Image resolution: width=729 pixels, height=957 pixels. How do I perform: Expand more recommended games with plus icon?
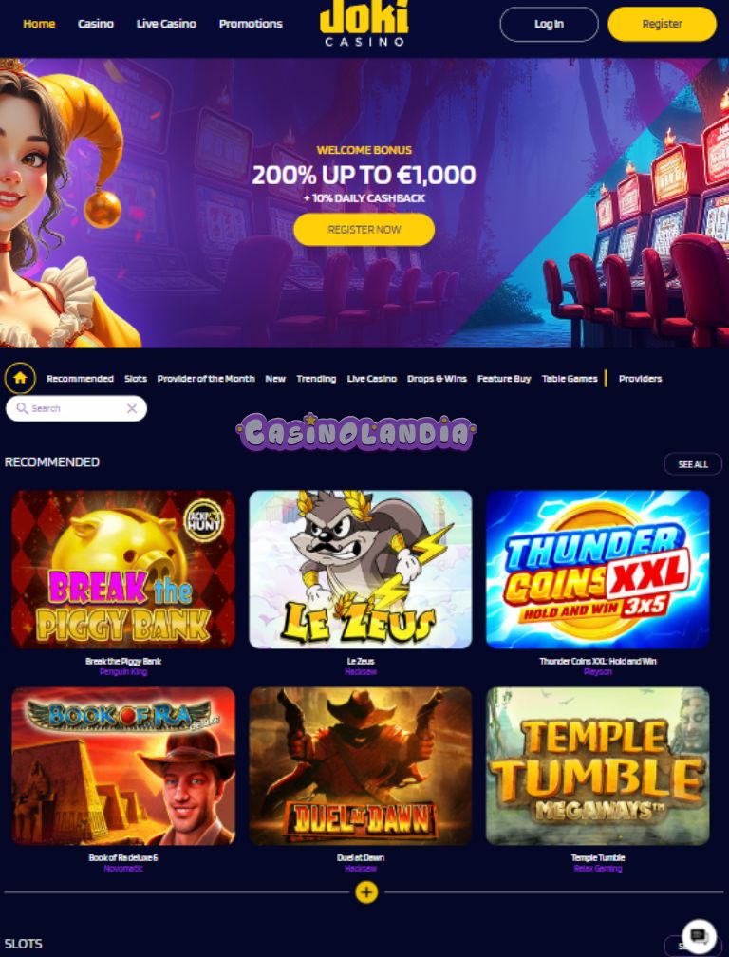(x=366, y=892)
